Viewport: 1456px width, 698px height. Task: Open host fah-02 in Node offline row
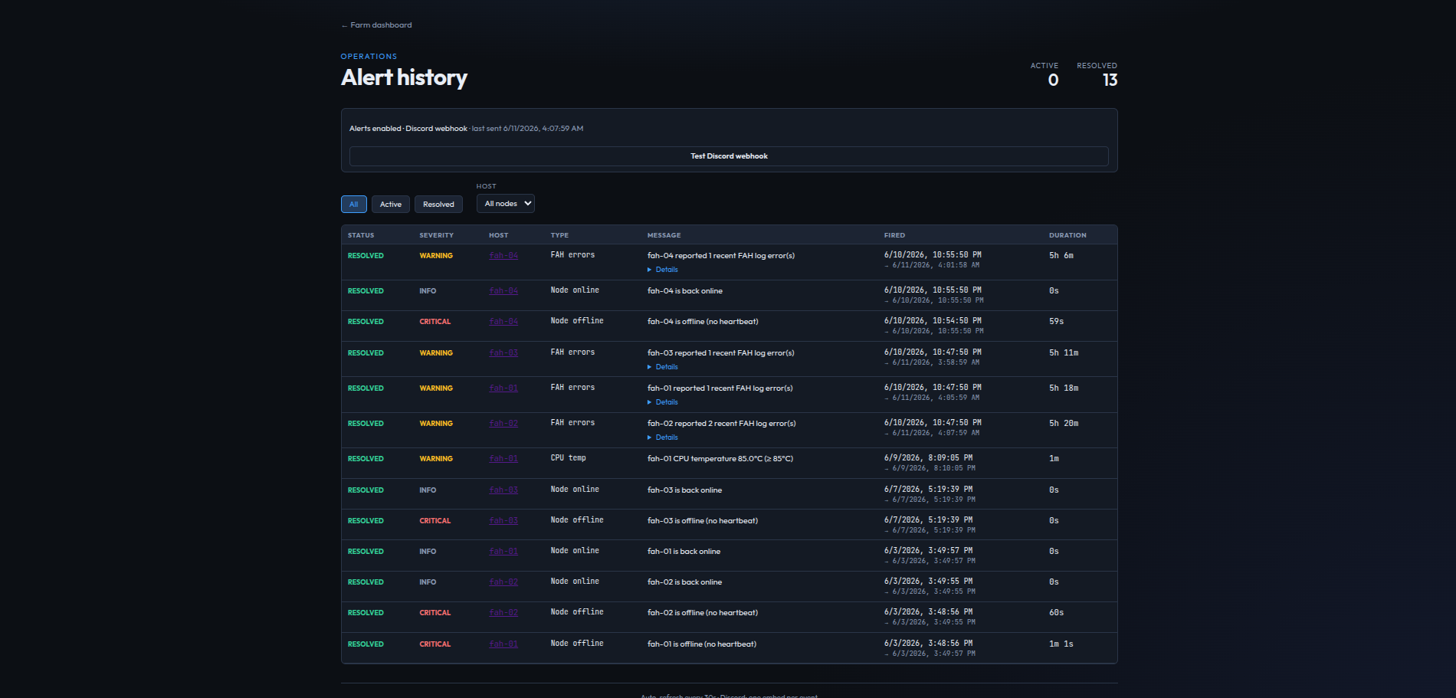pos(503,613)
